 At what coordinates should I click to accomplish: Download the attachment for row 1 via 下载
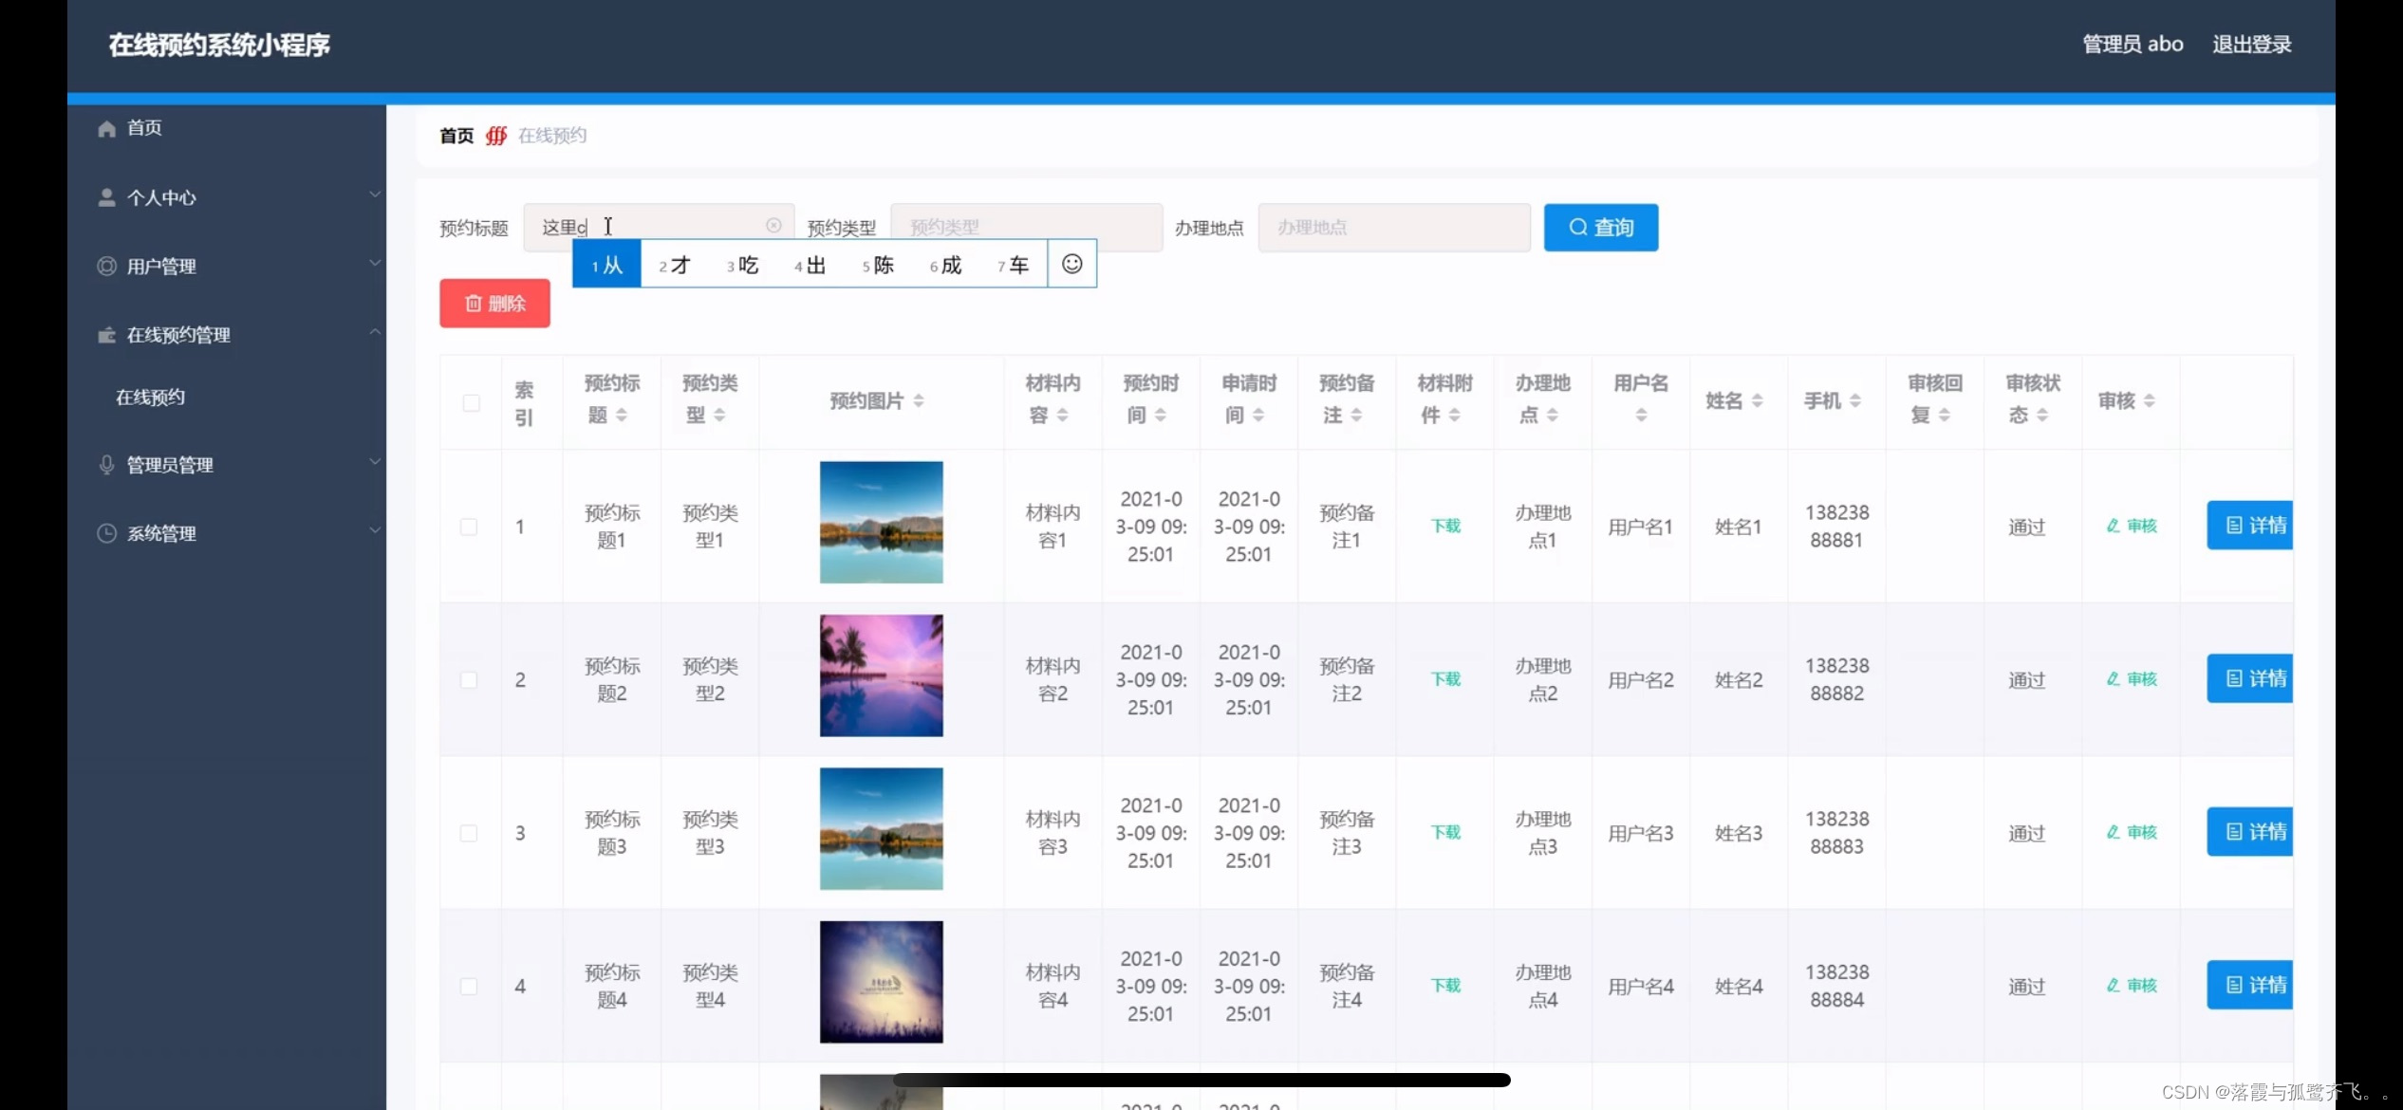1445,526
